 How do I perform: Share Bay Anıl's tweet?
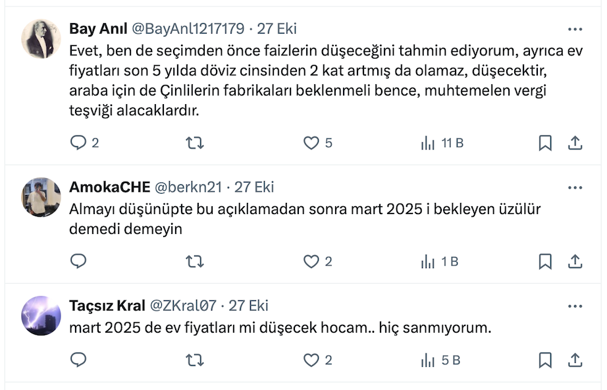click(575, 143)
